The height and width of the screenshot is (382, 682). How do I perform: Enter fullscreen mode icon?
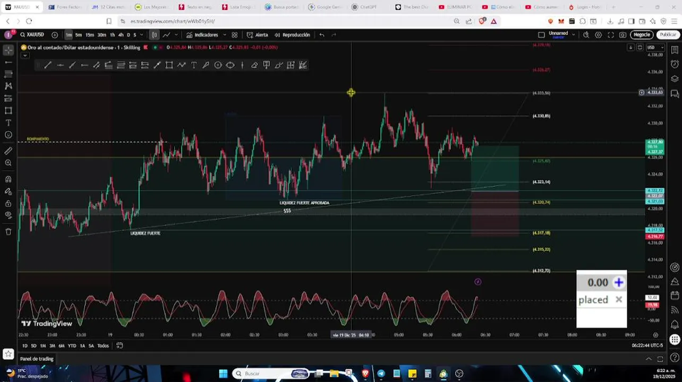tap(611, 35)
